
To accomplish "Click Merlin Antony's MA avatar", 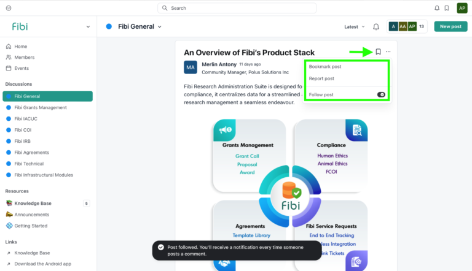I will point(191,67).
